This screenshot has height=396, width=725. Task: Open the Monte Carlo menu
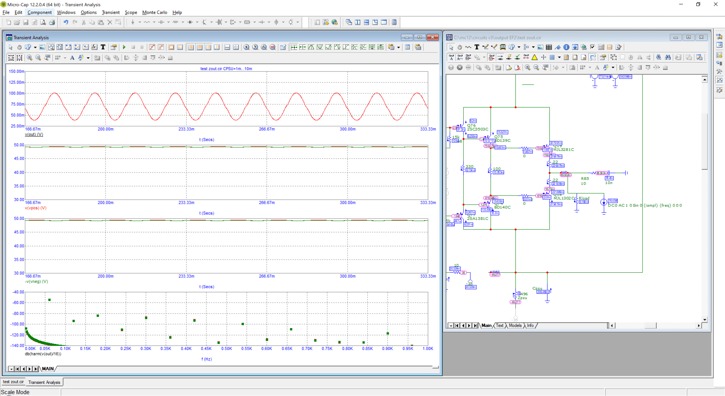(x=155, y=12)
